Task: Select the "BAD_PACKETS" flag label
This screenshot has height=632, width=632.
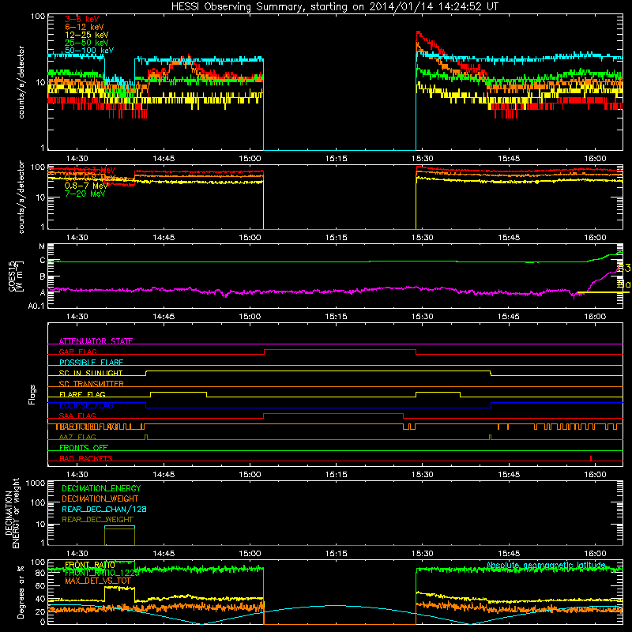Action: pos(86,459)
